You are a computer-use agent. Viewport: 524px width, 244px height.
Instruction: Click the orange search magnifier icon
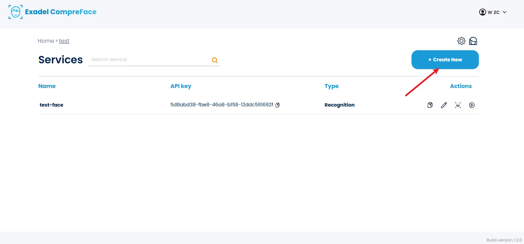[215, 60]
